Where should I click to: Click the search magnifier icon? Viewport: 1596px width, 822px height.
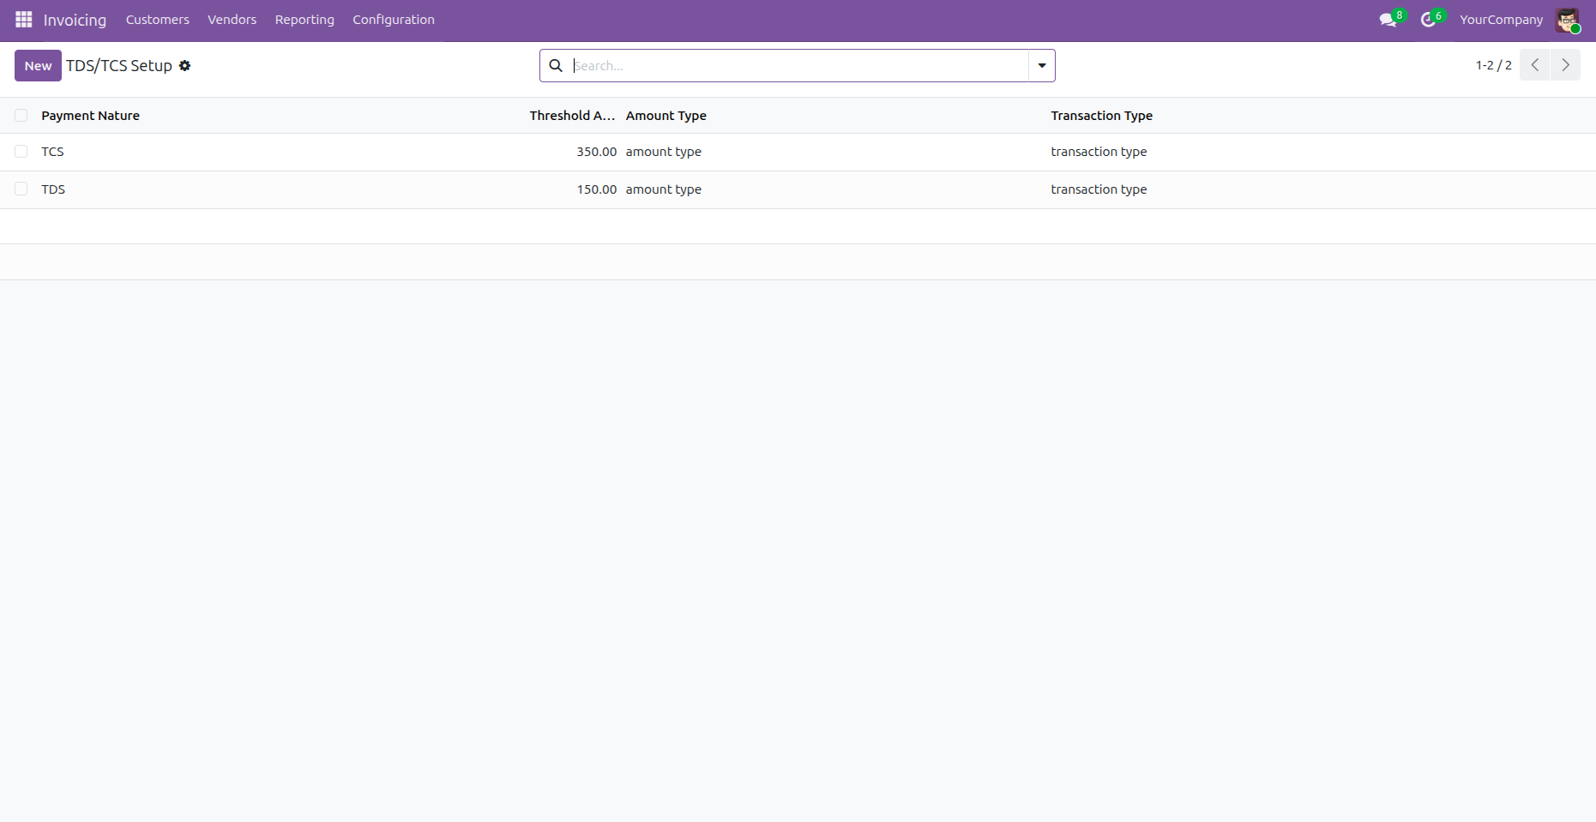pos(556,66)
